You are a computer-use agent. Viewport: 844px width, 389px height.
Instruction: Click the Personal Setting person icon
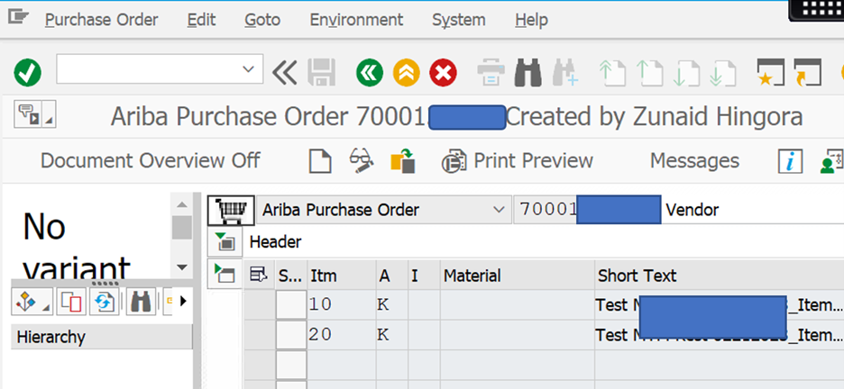(831, 161)
